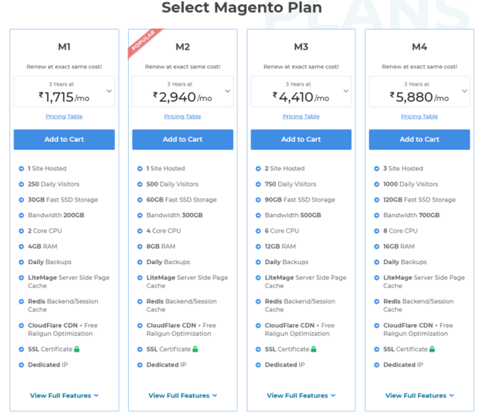Add the M2 popular plan to cart
The width and height of the screenshot is (482, 420).
click(182, 140)
